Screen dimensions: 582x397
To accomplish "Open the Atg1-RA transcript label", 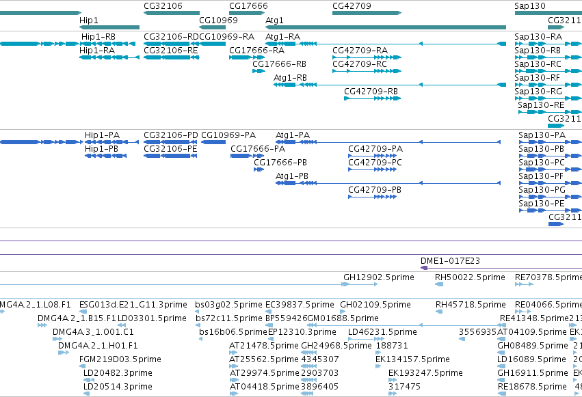I will pyautogui.click(x=283, y=37).
